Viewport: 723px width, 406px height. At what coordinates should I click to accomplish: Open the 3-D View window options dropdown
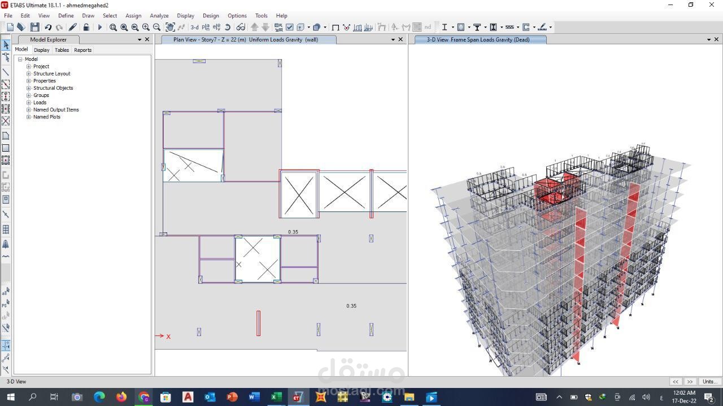click(709, 39)
